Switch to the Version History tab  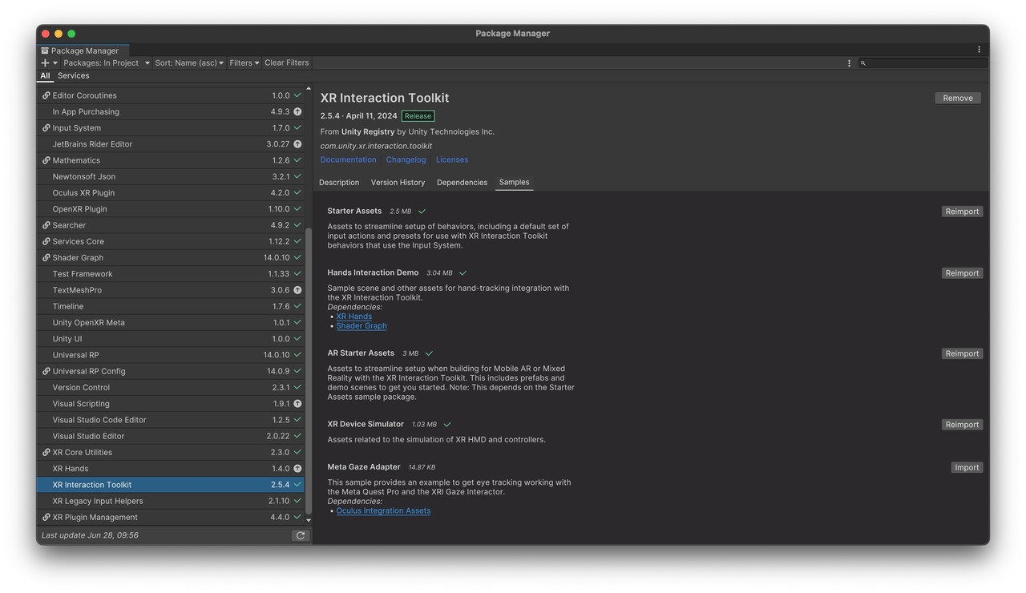[398, 183]
